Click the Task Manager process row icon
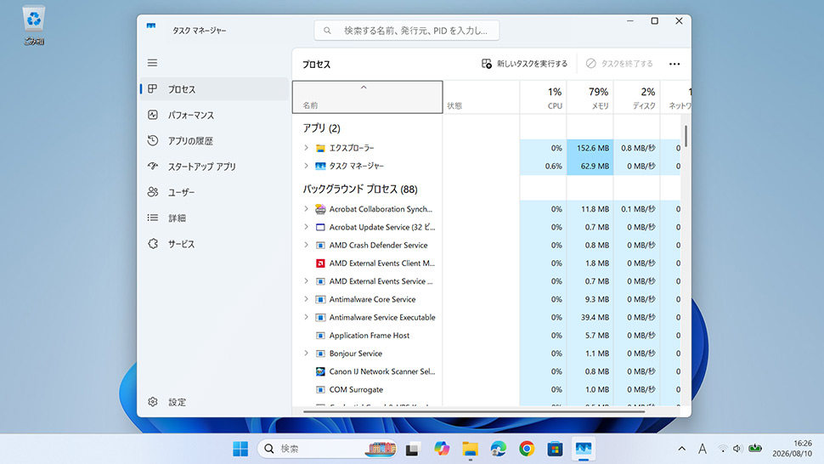 point(320,166)
